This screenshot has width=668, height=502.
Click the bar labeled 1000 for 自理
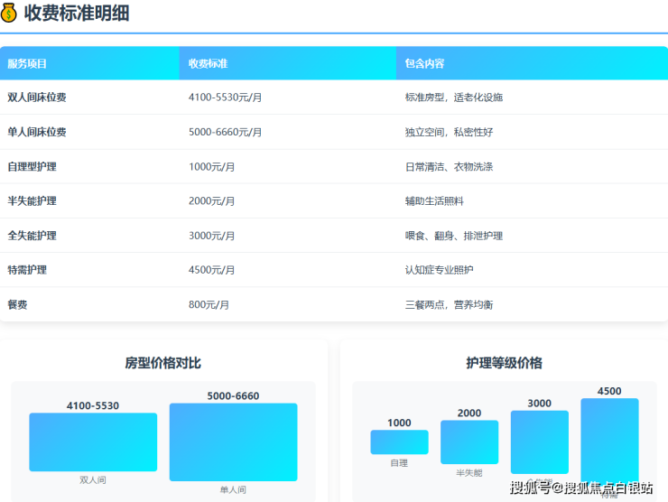point(399,442)
